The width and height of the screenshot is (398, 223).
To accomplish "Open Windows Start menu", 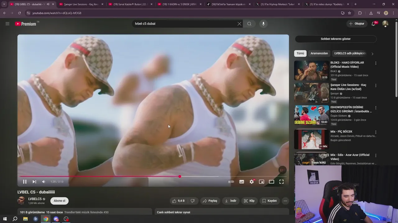I will [x=5, y=219].
